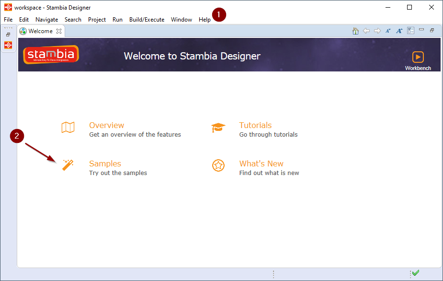Maximize the Stambia Designer window
The width and height of the screenshot is (443, 281).
409,7
